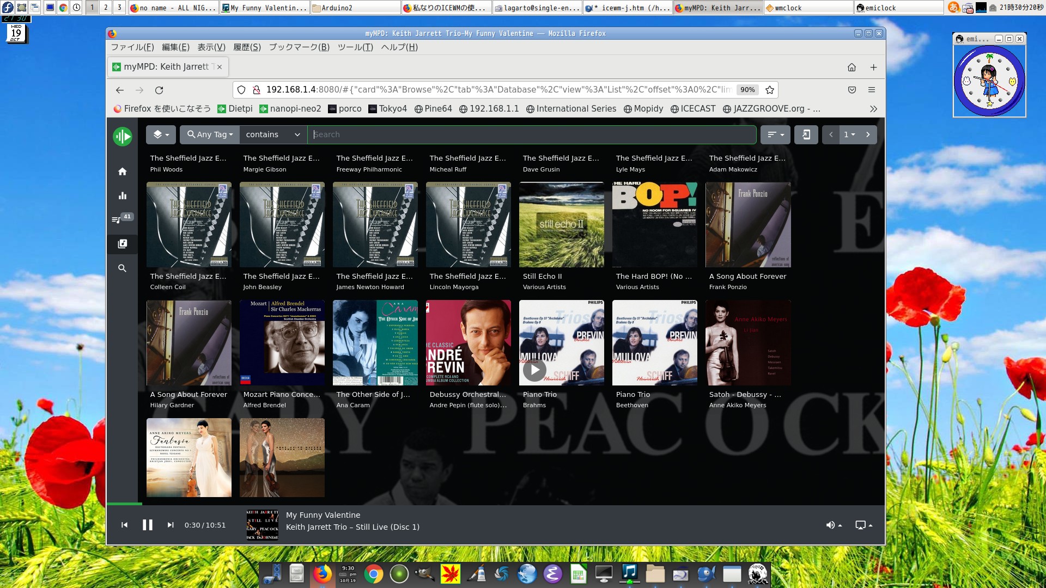Open the add-to-queue icon next to pagination

coord(807,134)
